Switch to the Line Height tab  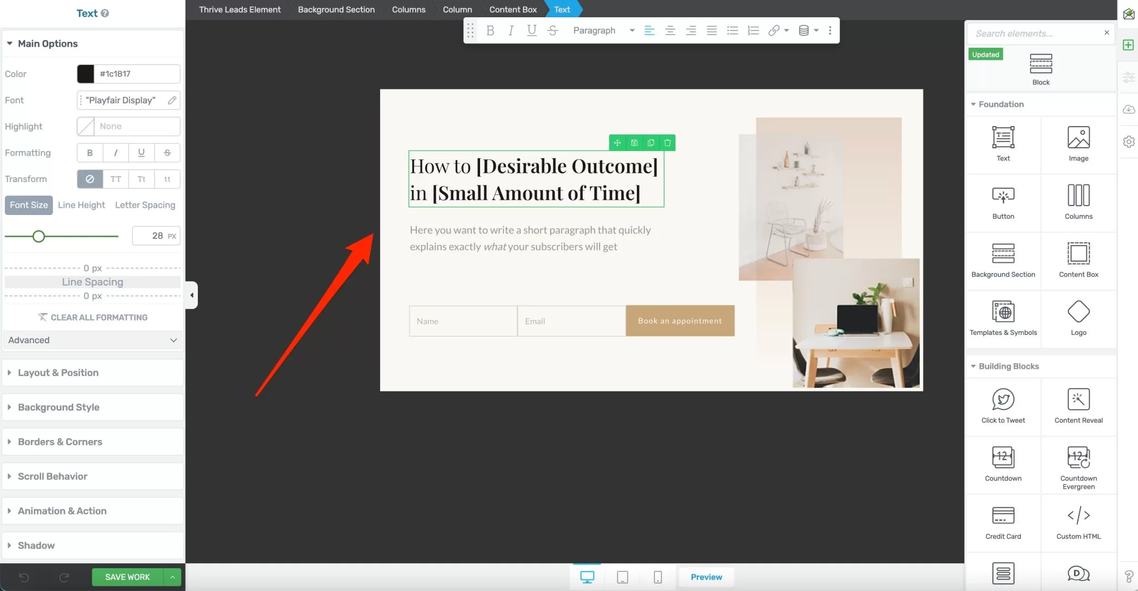coord(81,205)
